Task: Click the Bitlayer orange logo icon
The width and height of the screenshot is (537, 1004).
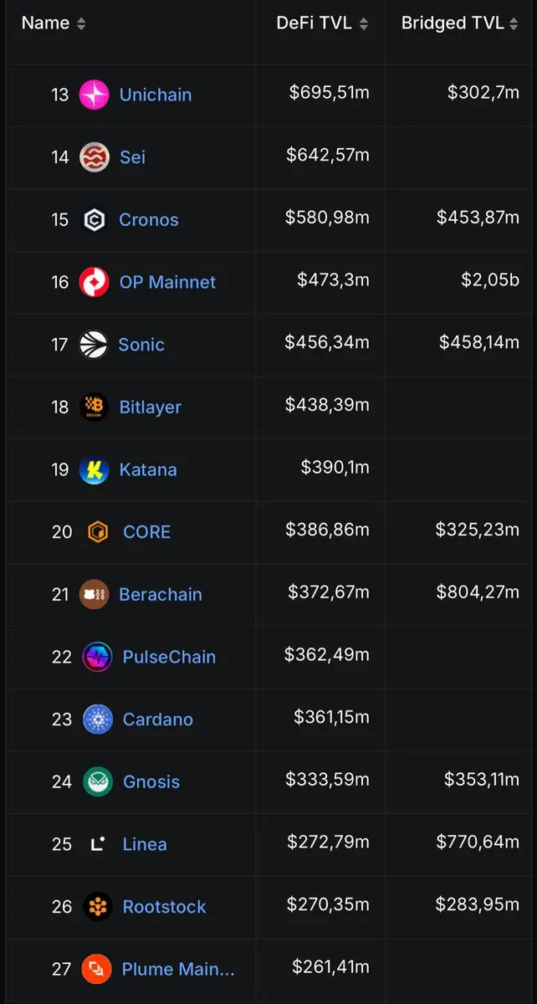Action: [x=94, y=407]
